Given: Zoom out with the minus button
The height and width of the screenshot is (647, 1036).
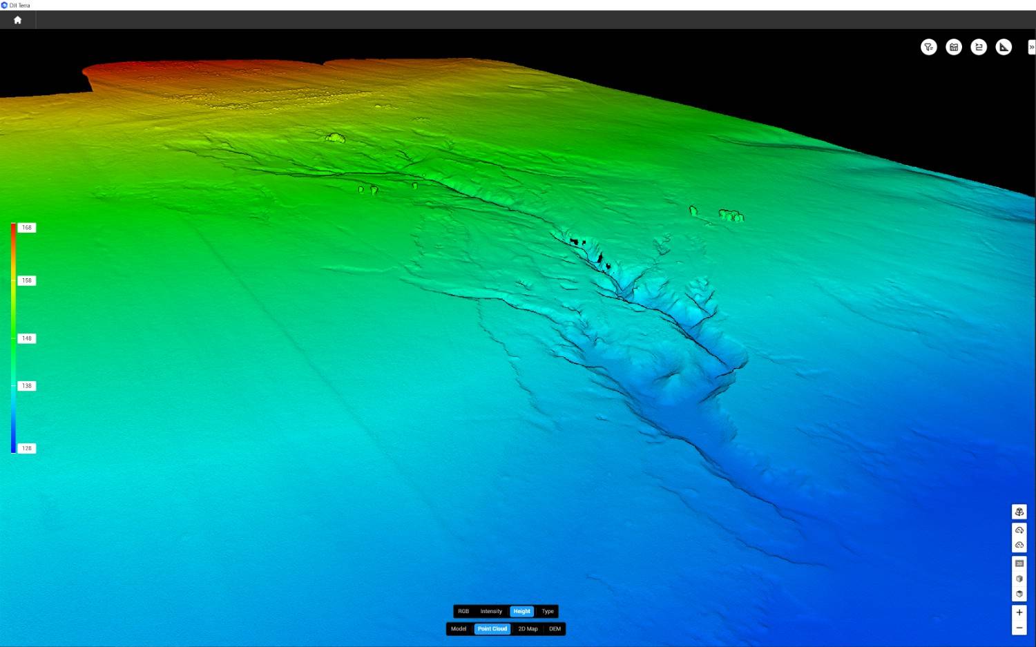Looking at the screenshot, I should coord(1019,628).
